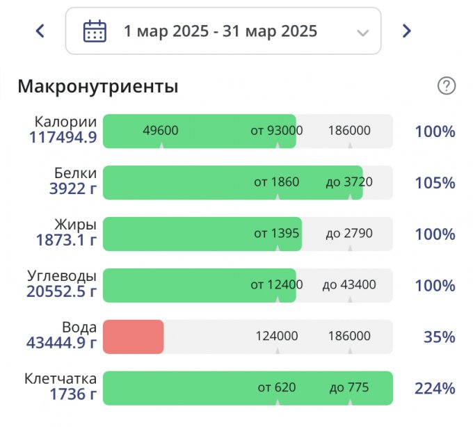473x427 pixels.
Task: Click the calendar icon in date picker
Action: tap(95, 31)
